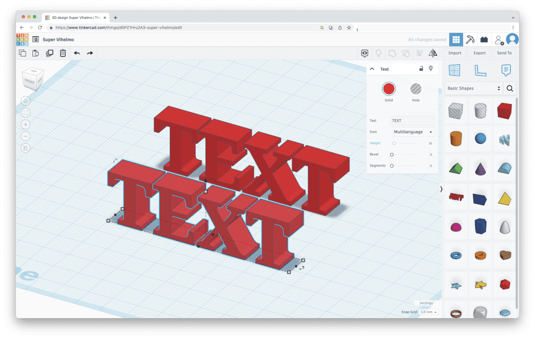Undo the last action
Image resolution: width=535 pixels, height=339 pixels.
(x=77, y=53)
